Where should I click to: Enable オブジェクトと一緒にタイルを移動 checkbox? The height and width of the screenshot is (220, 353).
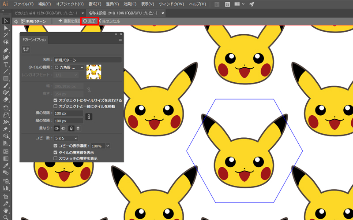tap(56, 106)
